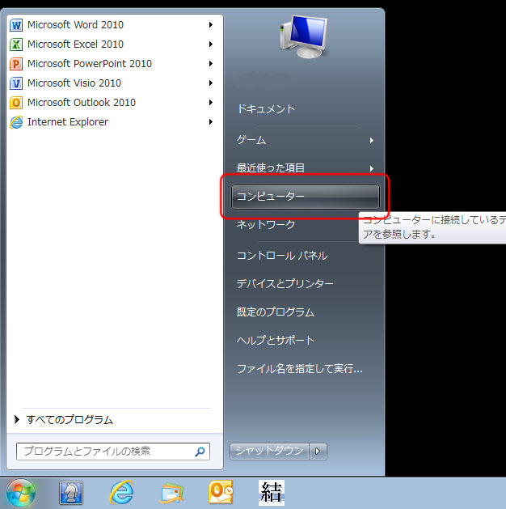Expand the Microsoft Word 2010 jump list arrow
Image resolution: width=506 pixels, height=509 pixels.
point(211,24)
